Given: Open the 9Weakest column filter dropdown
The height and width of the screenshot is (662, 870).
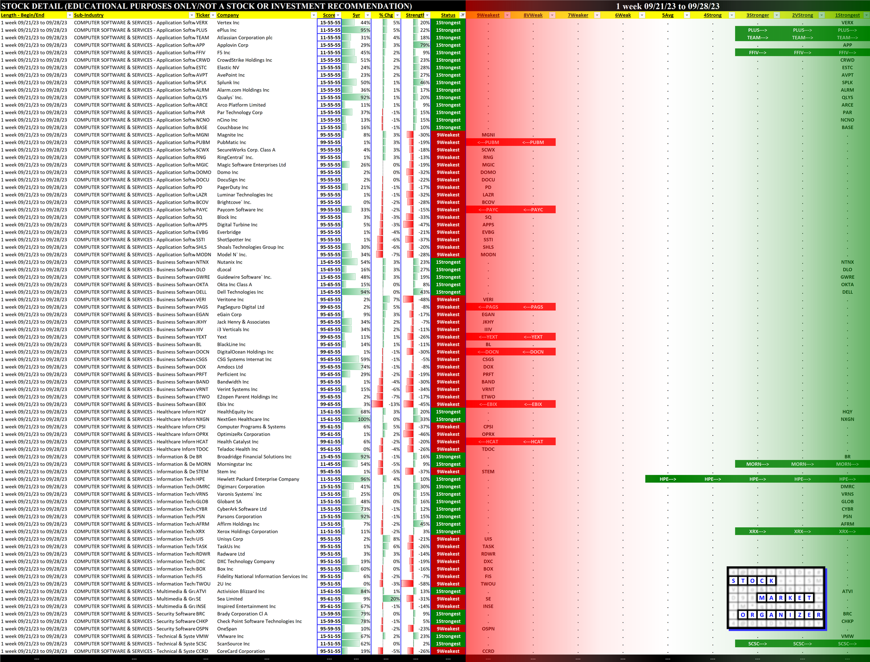Looking at the screenshot, I should pos(507,15).
